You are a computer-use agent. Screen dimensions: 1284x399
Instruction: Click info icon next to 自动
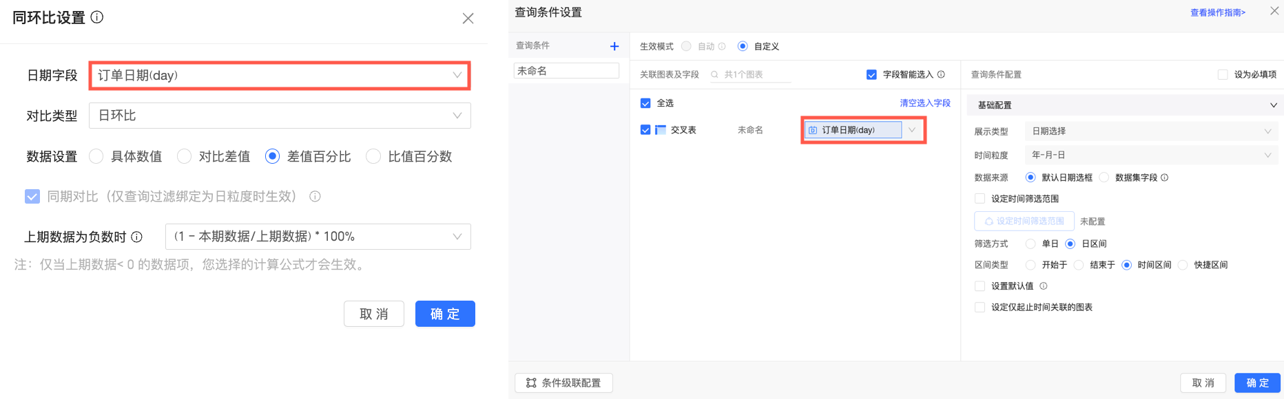pyautogui.click(x=722, y=46)
